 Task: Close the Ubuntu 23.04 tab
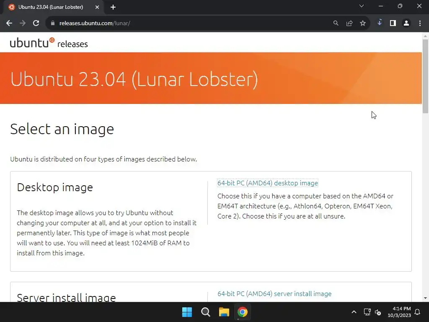pyautogui.click(x=97, y=7)
